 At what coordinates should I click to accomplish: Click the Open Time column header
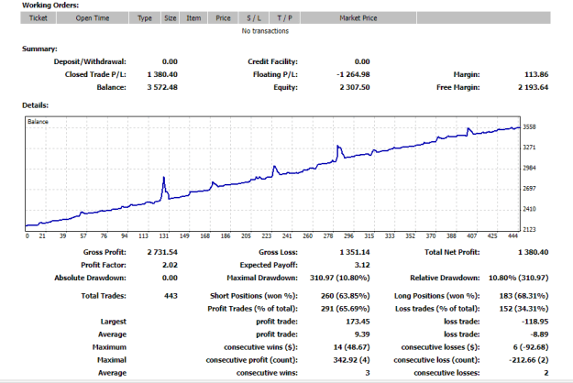(93, 18)
